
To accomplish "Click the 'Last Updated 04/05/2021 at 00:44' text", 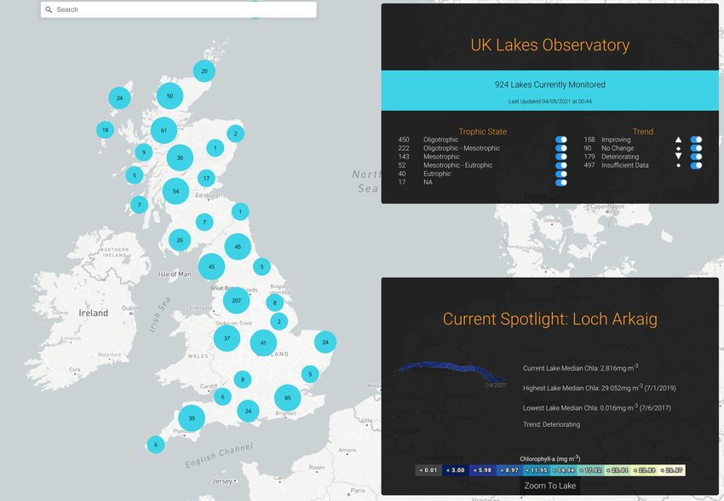I will pos(550,101).
